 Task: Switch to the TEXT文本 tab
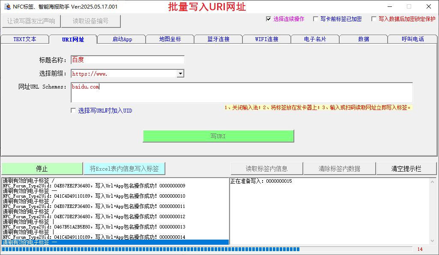(x=25, y=39)
